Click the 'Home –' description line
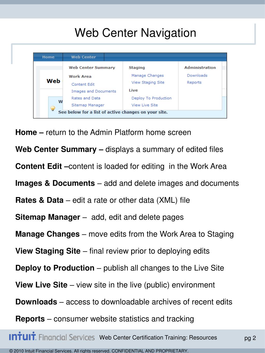 pos(103,132)
